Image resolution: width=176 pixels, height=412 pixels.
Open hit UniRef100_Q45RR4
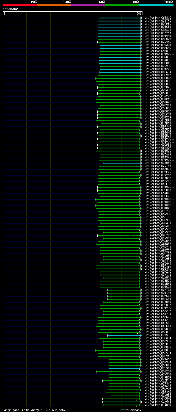click(158, 121)
